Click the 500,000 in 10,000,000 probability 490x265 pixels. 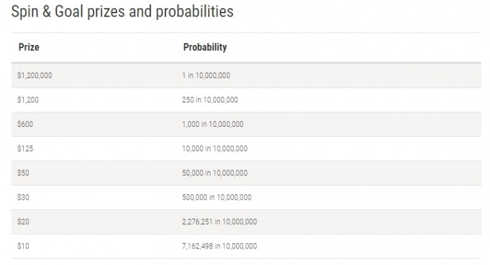coord(217,198)
